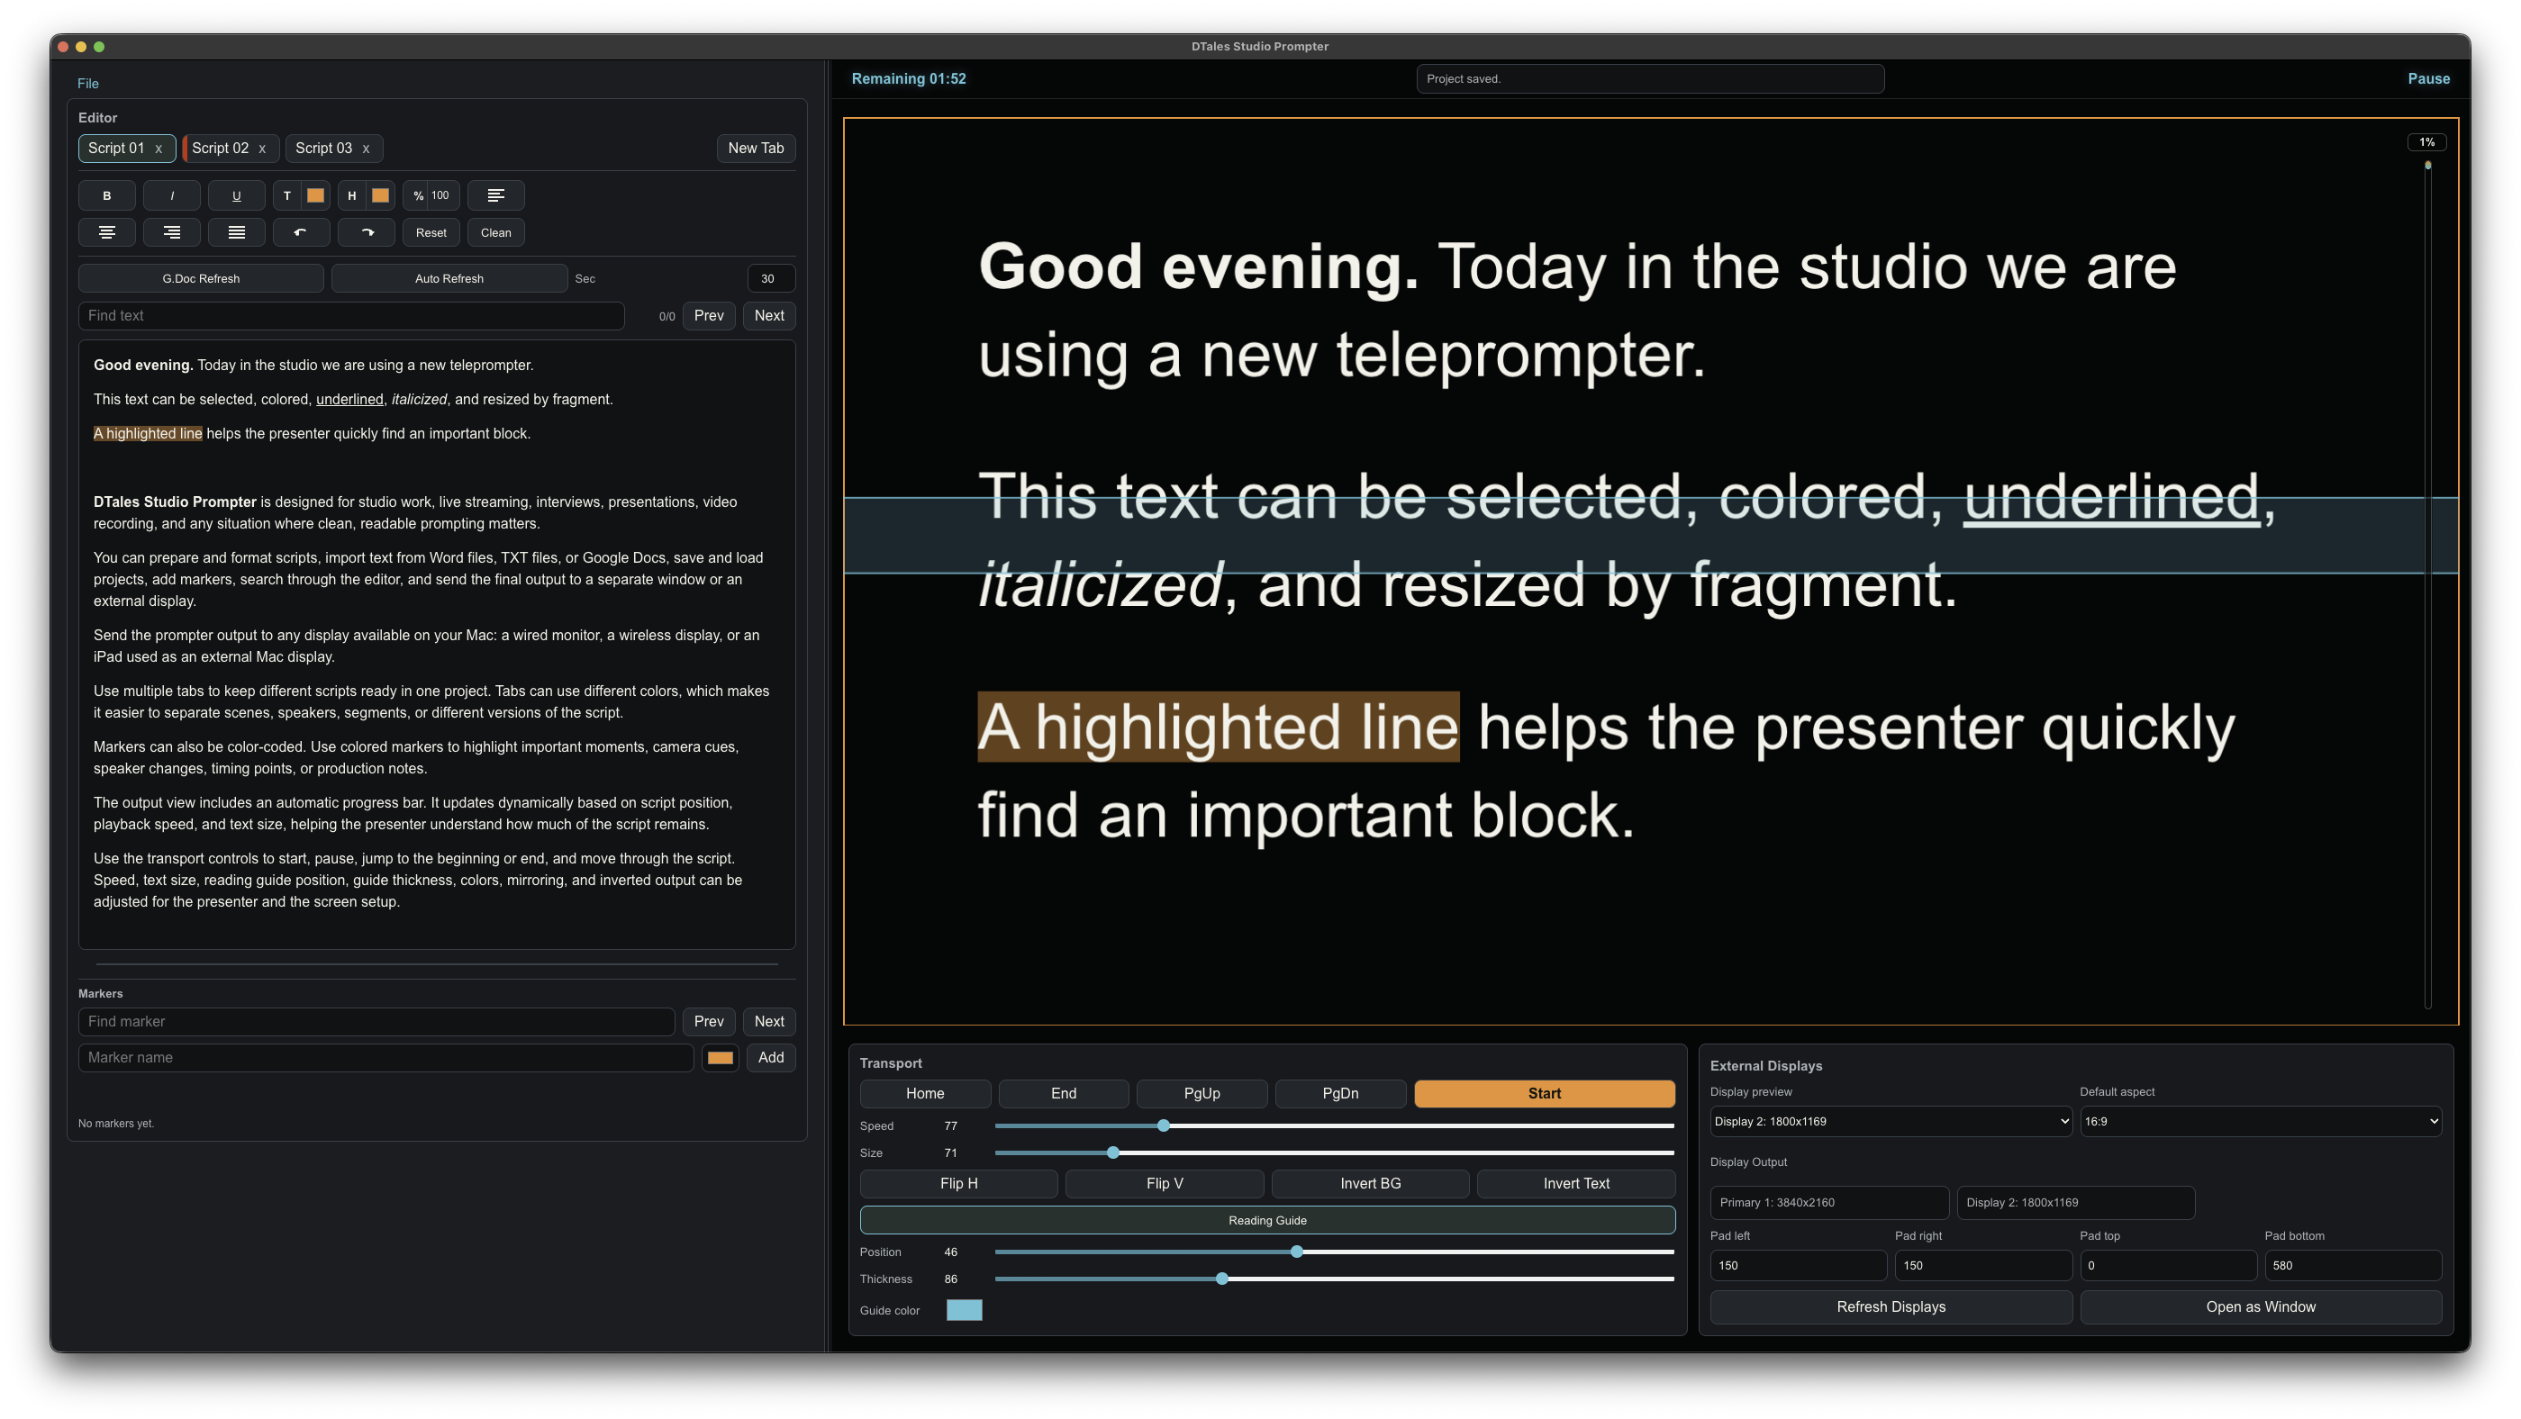2521x1419 pixels.
Task: Open the File menu
Action: (x=88, y=84)
